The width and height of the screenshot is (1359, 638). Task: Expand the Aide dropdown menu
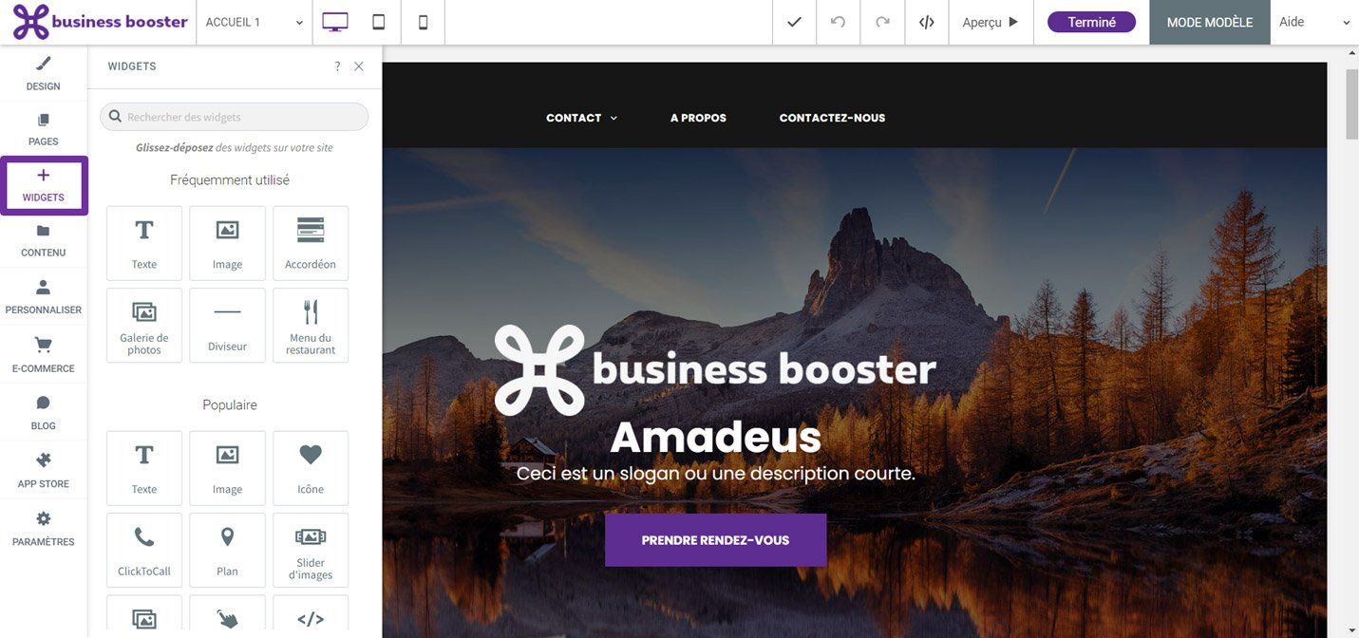point(1314,22)
